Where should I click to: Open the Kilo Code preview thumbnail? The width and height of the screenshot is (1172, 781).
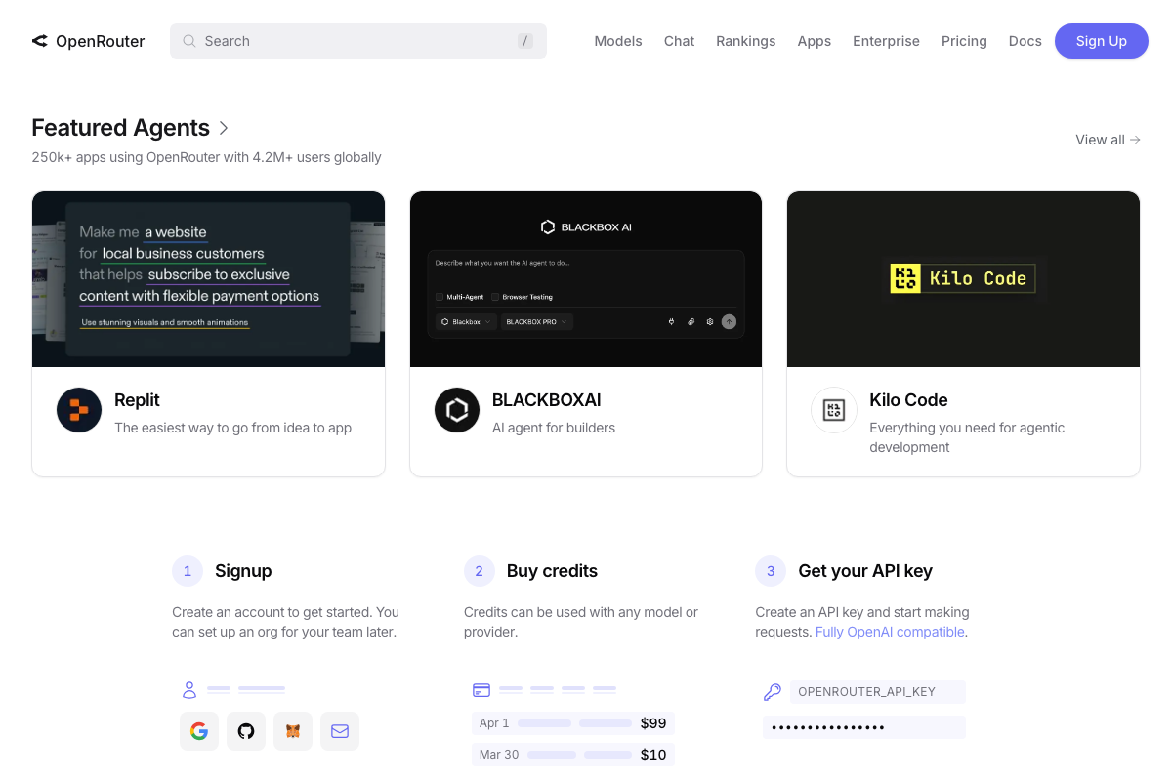click(x=963, y=279)
